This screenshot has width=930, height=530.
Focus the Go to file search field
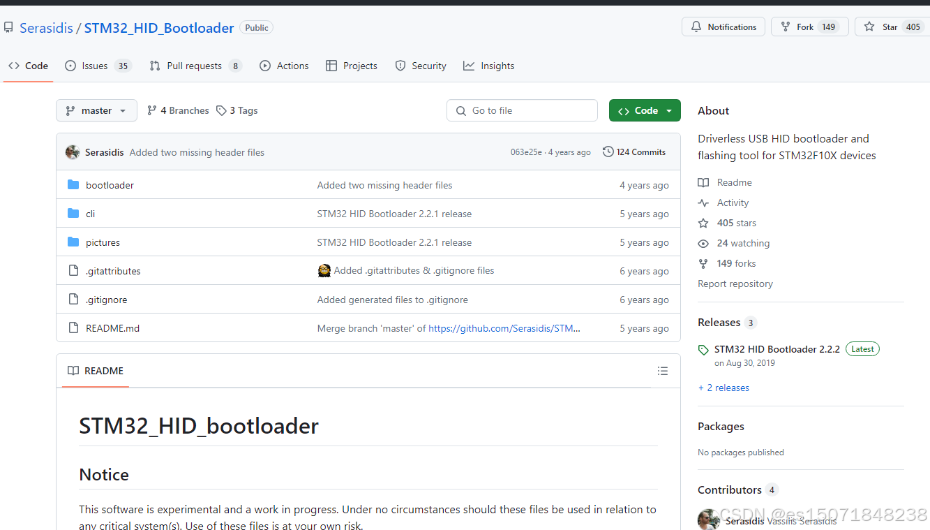click(522, 110)
